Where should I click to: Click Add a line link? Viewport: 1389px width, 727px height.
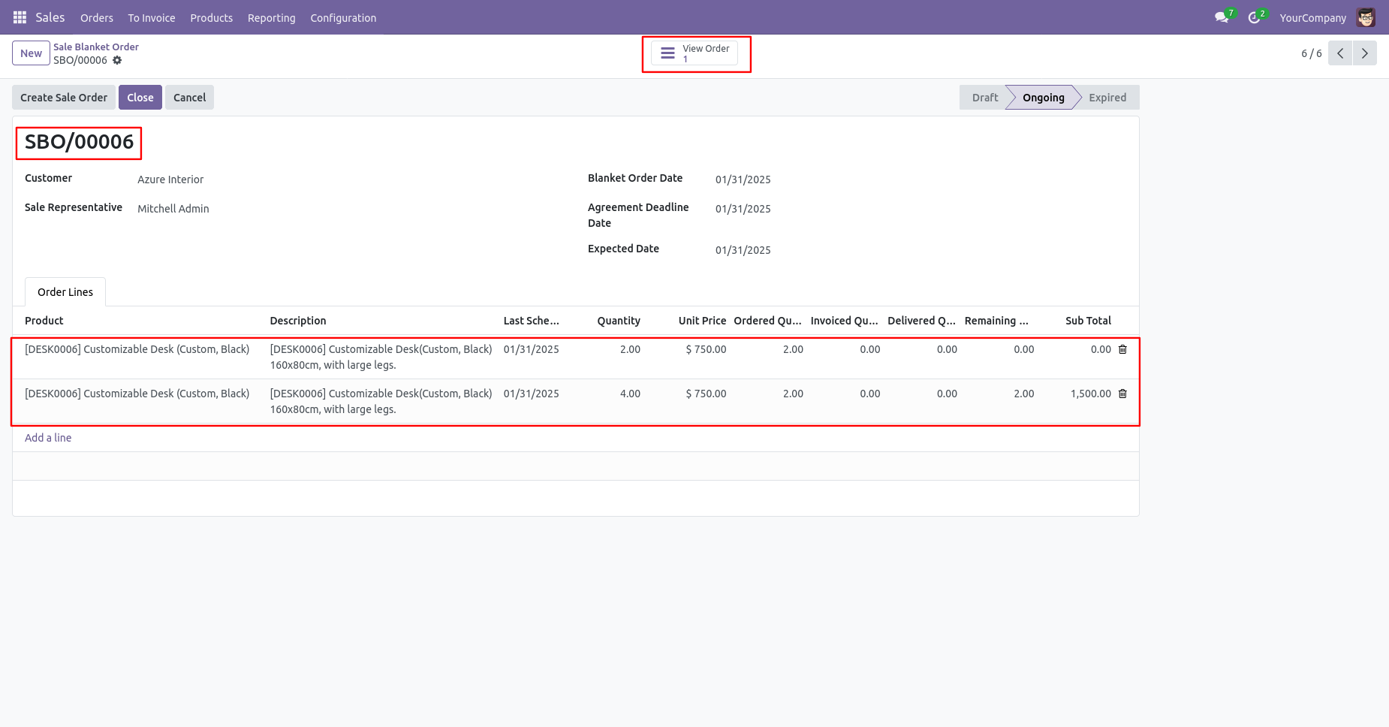click(x=48, y=438)
